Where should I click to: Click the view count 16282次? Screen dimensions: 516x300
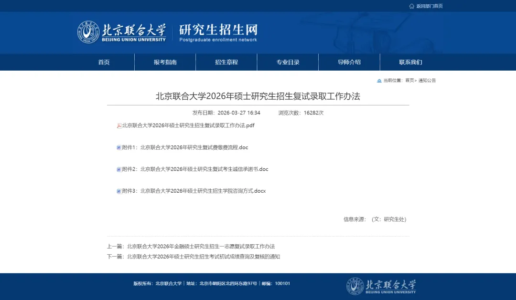pos(313,113)
